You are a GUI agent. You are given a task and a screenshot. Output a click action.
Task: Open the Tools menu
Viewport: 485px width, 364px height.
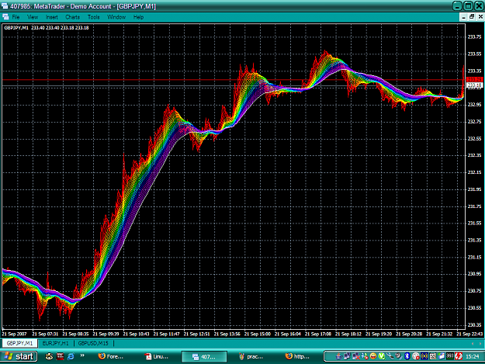pos(93,17)
